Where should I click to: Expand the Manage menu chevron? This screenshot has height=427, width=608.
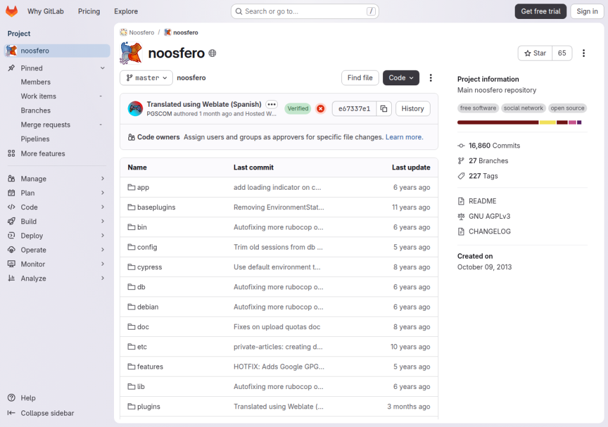point(102,179)
